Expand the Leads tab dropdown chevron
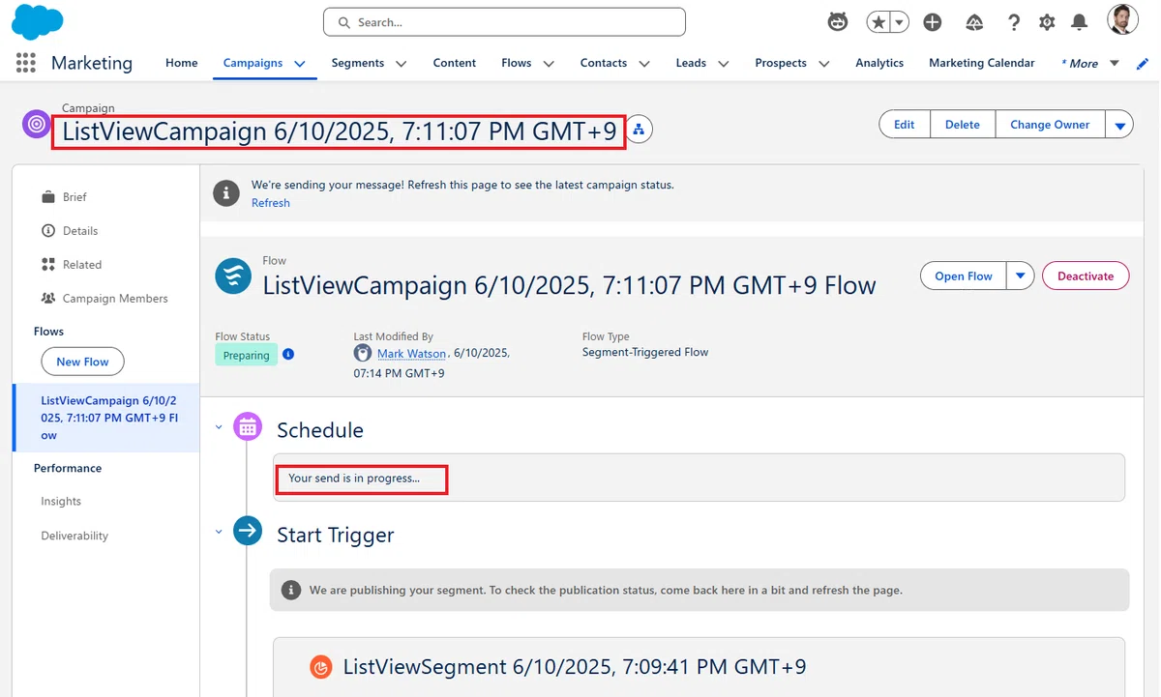Viewport: 1161px width, 697px height. [x=724, y=64]
